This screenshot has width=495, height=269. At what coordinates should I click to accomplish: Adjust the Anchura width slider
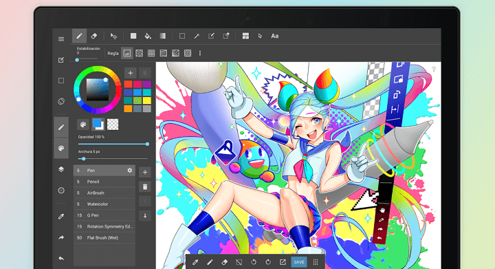pyautogui.click(x=113, y=158)
